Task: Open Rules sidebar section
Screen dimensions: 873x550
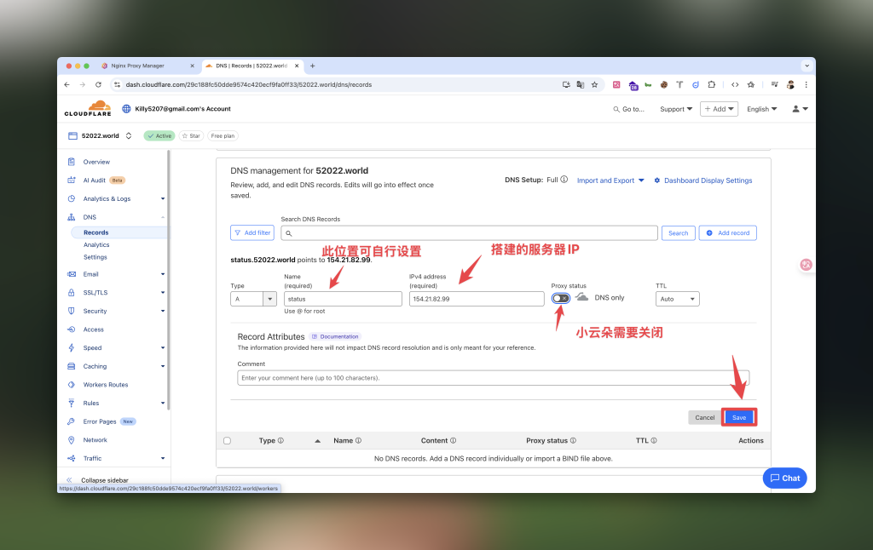Action: pyautogui.click(x=90, y=403)
